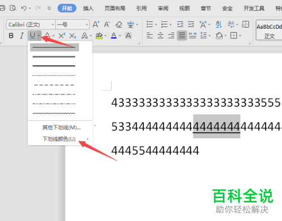Open the 开发工具 tab
282x221 pixels.
pyautogui.click(x=254, y=8)
